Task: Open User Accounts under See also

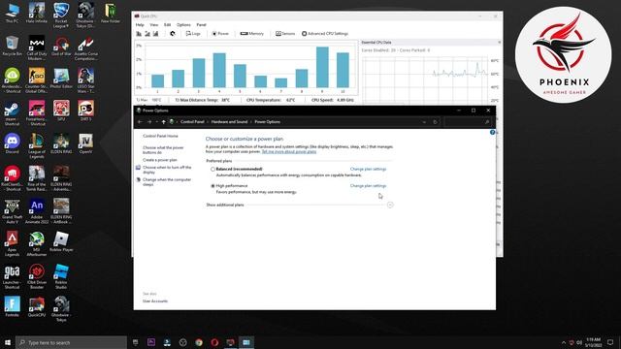Action: tap(155, 301)
